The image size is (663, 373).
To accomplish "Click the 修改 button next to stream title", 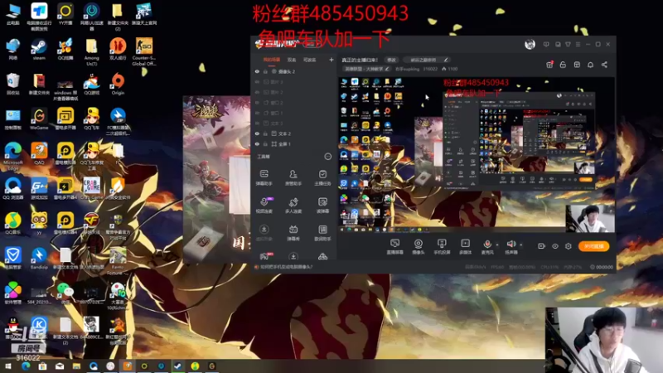I will (x=391, y=60).
